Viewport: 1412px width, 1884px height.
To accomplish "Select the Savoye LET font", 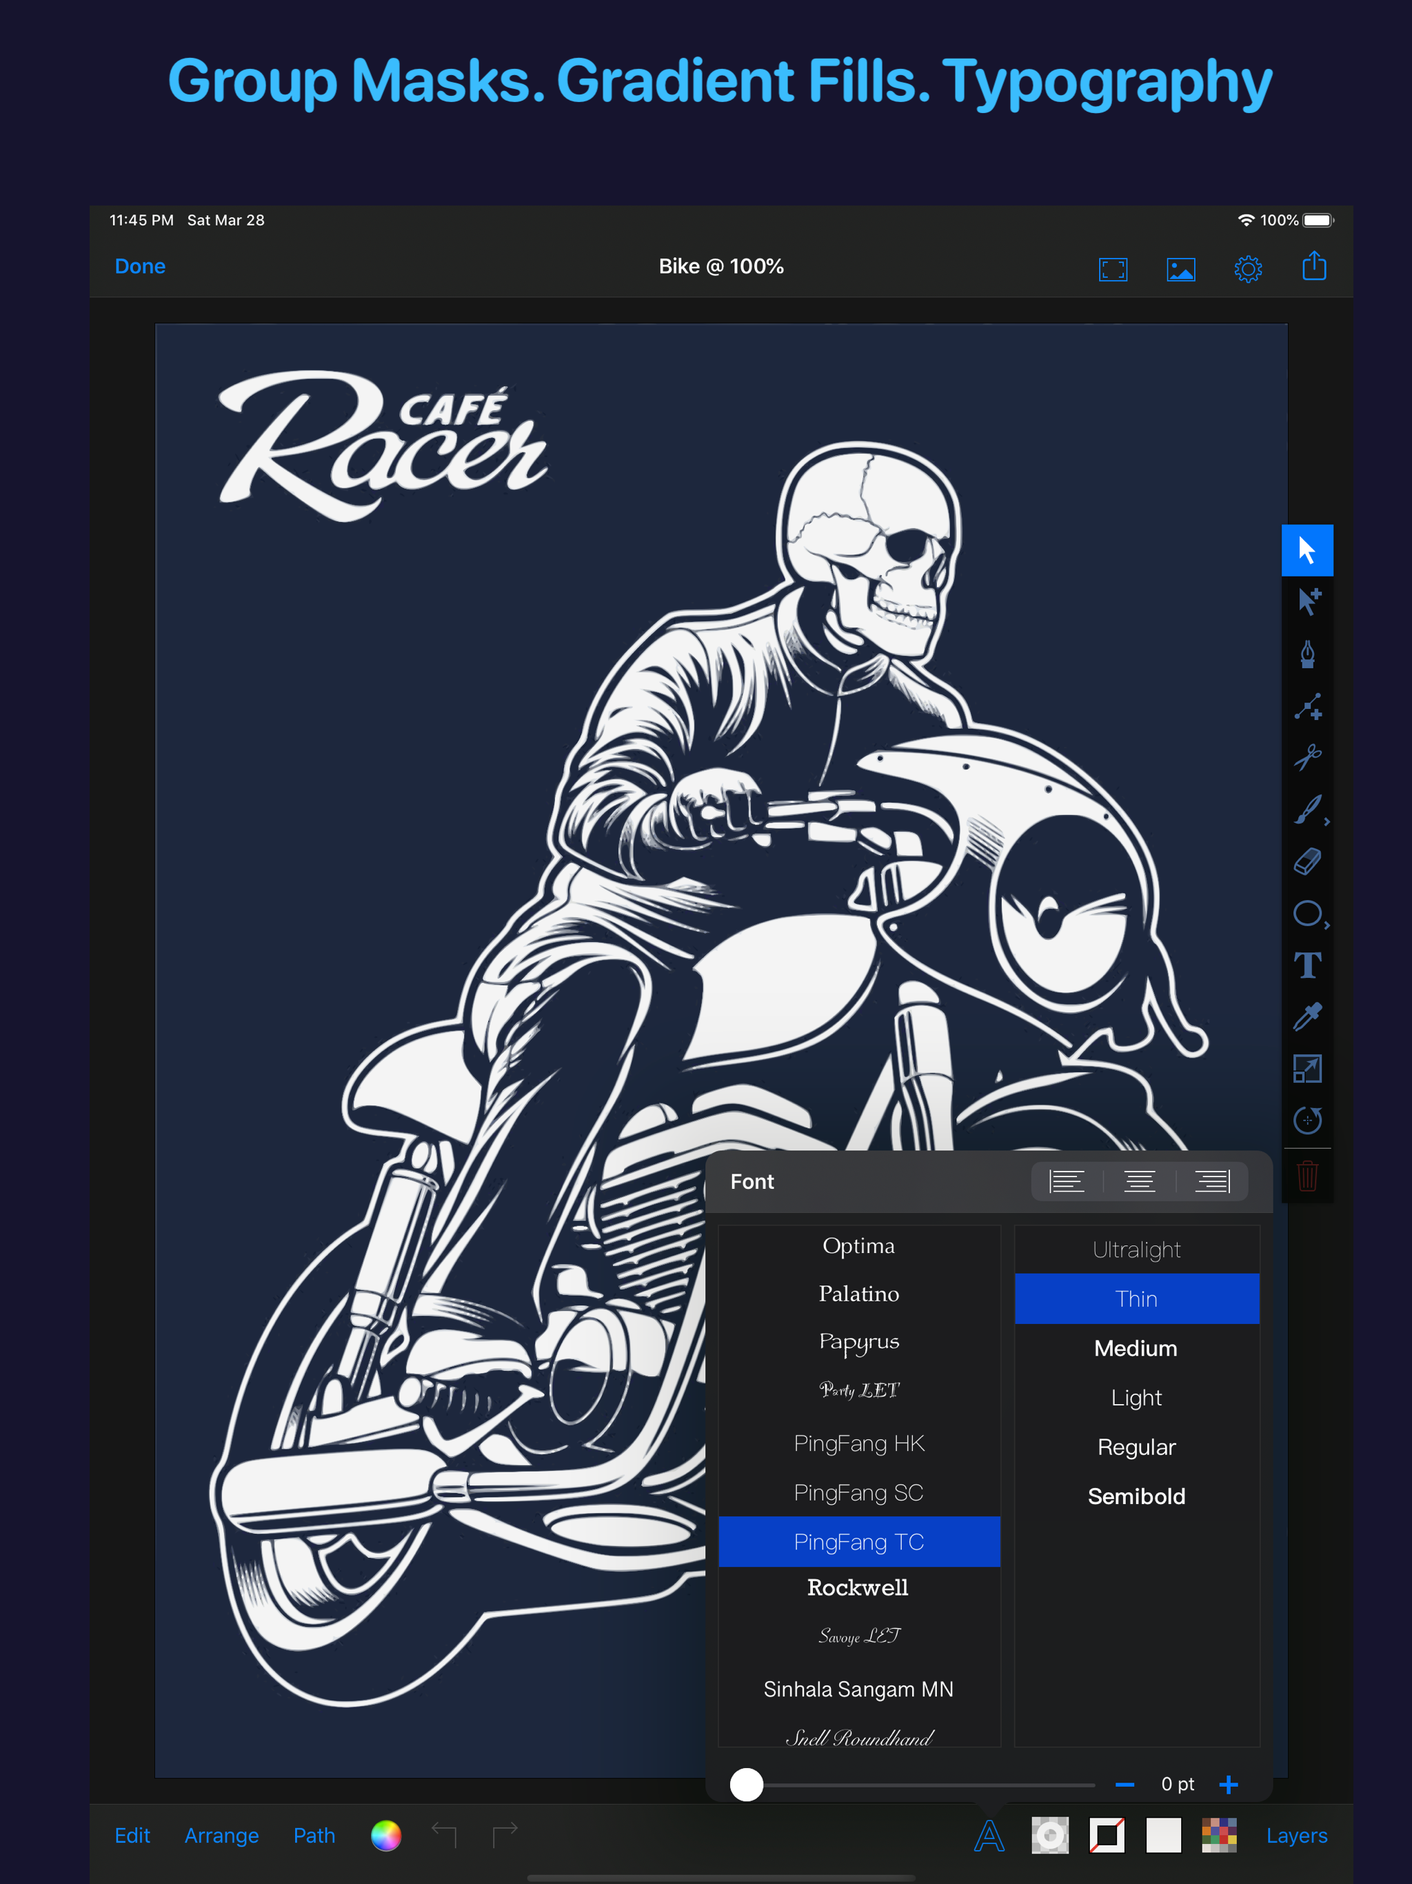I will click(858, 1636).
